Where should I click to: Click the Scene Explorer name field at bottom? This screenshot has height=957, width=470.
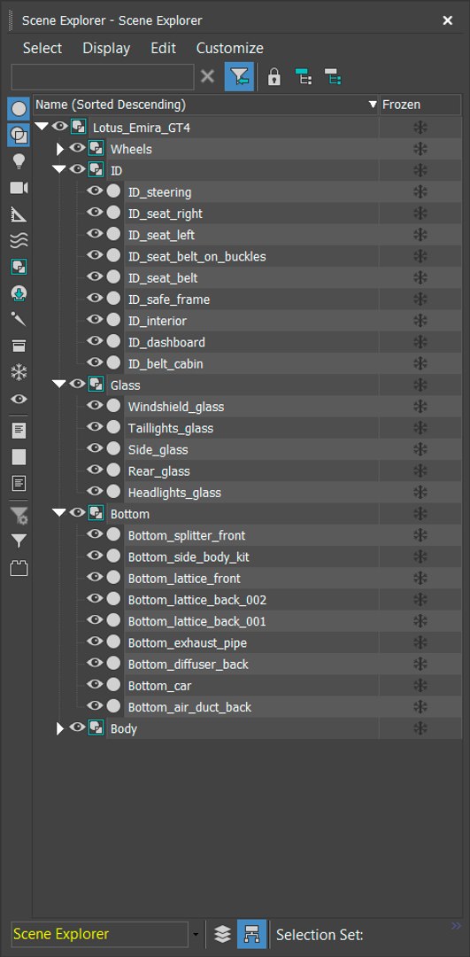[100, 935]
